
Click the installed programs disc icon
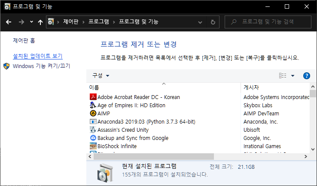105,173
